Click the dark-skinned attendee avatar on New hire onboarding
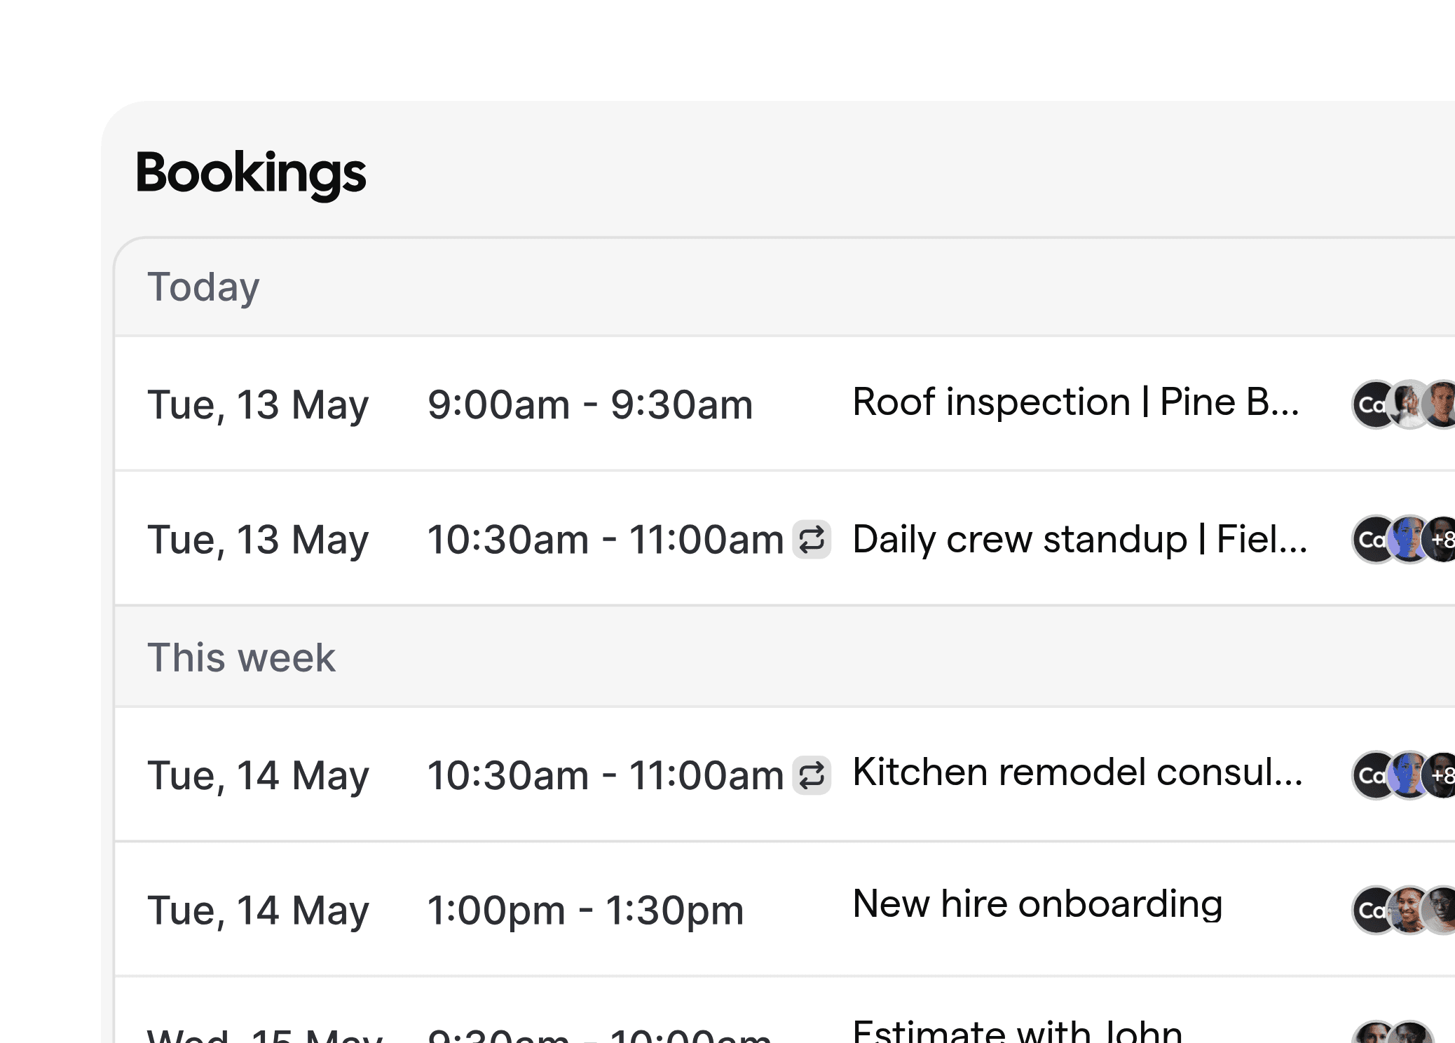1455x1043 pixels. (x=1440, y=908)
